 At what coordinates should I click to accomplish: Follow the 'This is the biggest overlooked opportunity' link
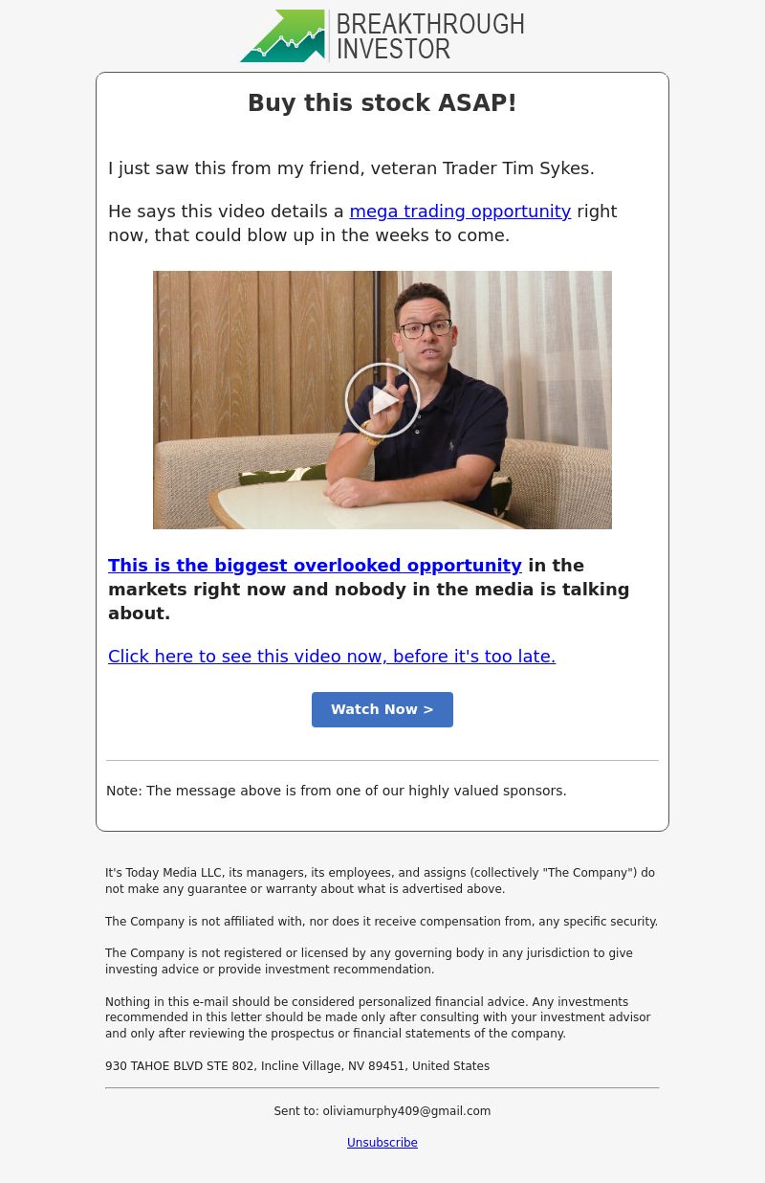coord(315,565)
